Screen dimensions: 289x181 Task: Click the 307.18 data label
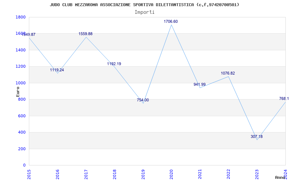256,137
